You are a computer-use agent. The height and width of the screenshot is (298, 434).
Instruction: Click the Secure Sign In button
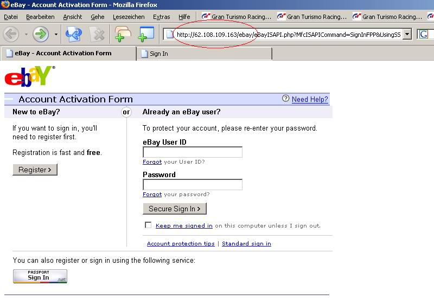[x=175, y=209]
